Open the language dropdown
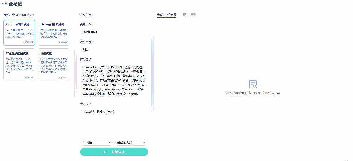This screenshot has height=161, width=353. 96,142
